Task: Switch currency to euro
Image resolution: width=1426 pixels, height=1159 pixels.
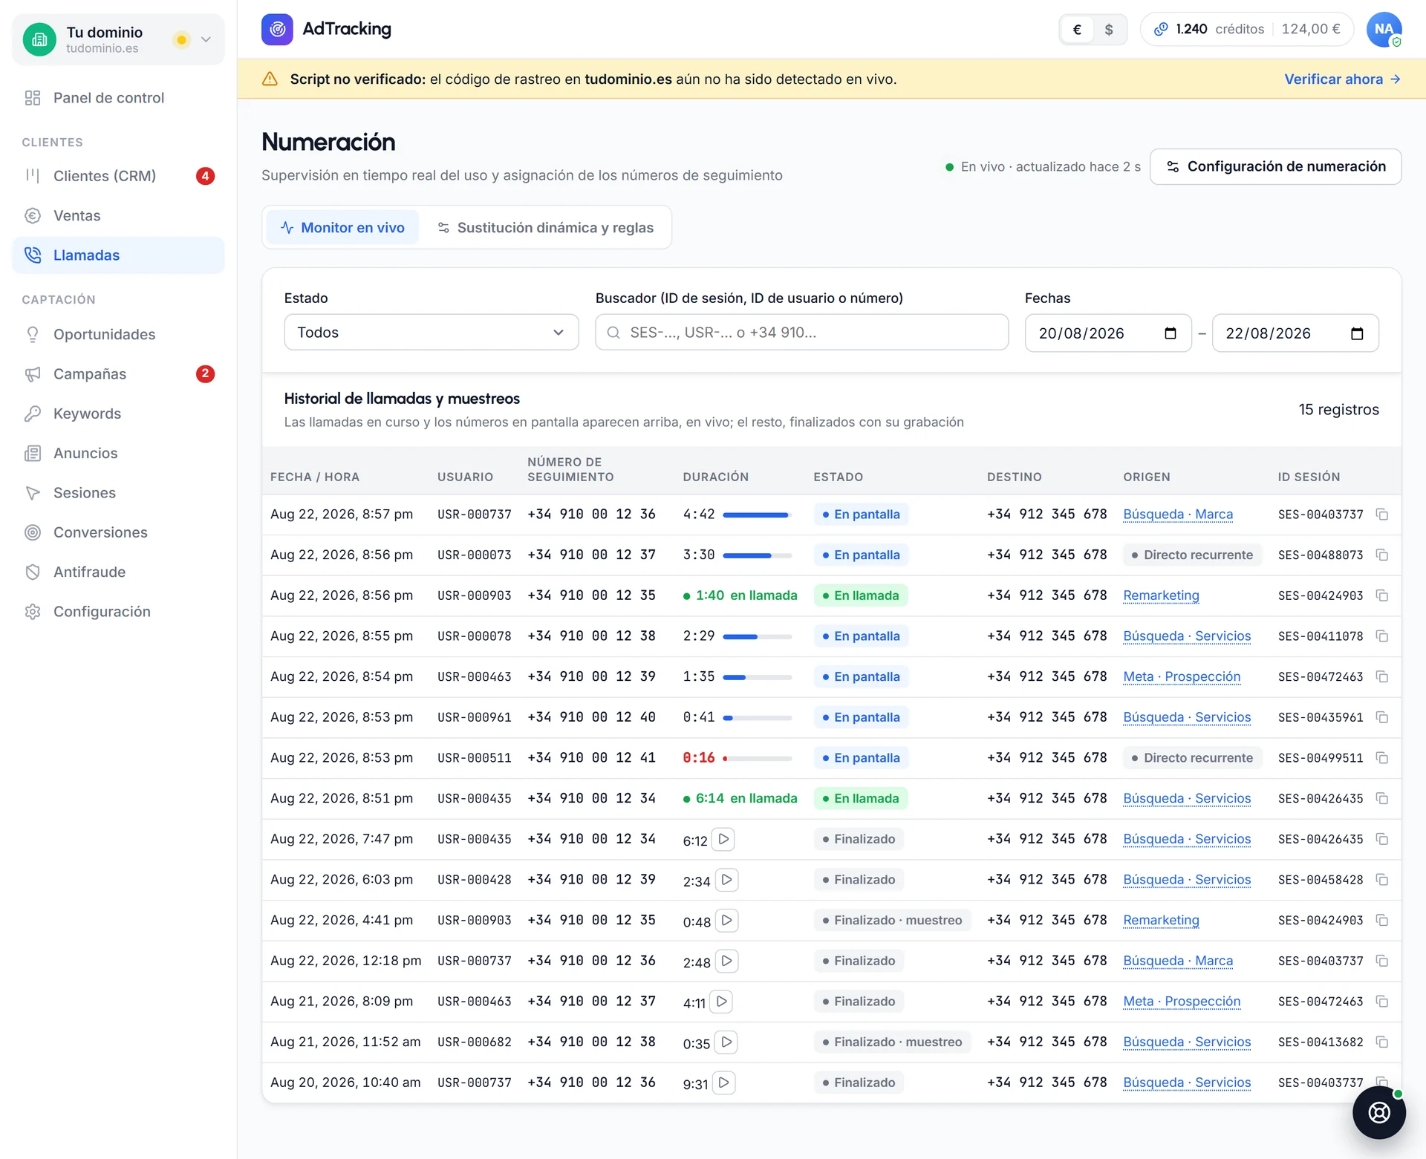Action: click(x=1077, y=29)
